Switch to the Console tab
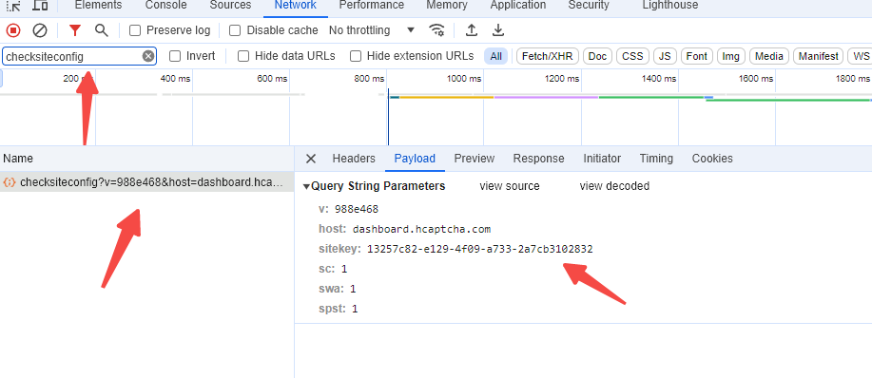 click(x=165, y=5)
